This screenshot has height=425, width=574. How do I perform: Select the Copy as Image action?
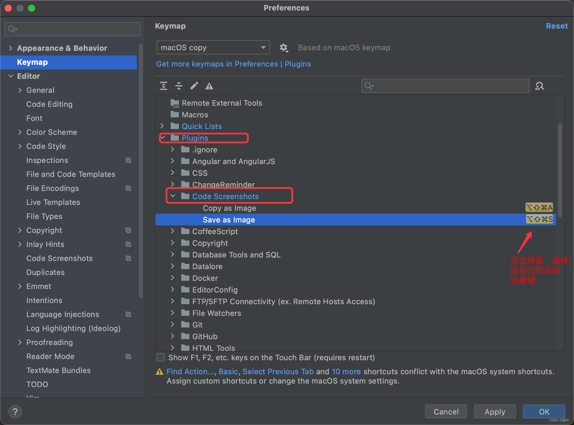tap(229, 208)
